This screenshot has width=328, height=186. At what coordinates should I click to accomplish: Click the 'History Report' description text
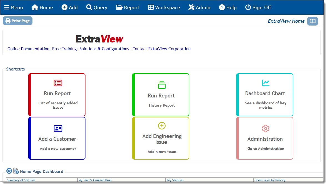point(162,105)
